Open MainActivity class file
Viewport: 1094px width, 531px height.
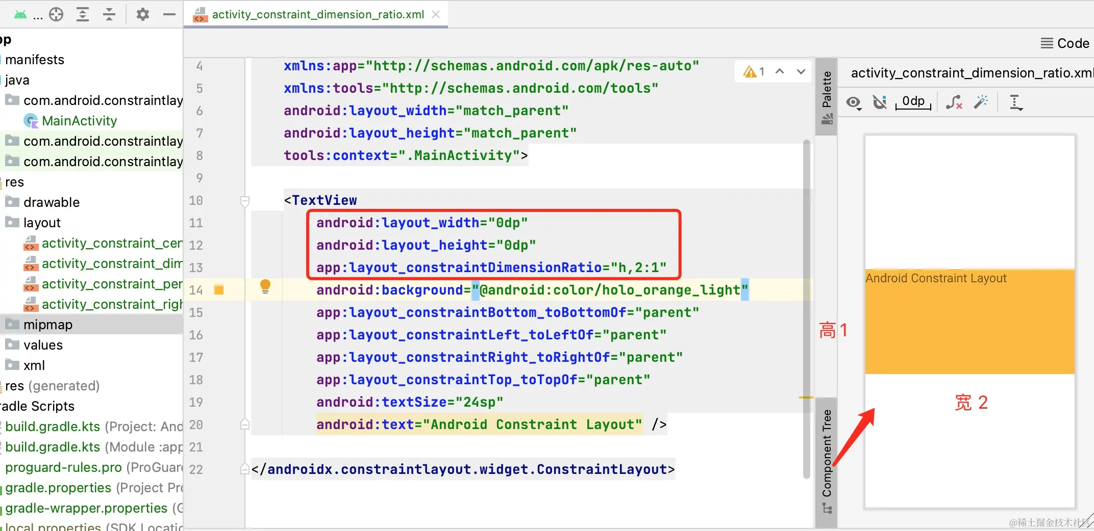[x=79, y=121]
